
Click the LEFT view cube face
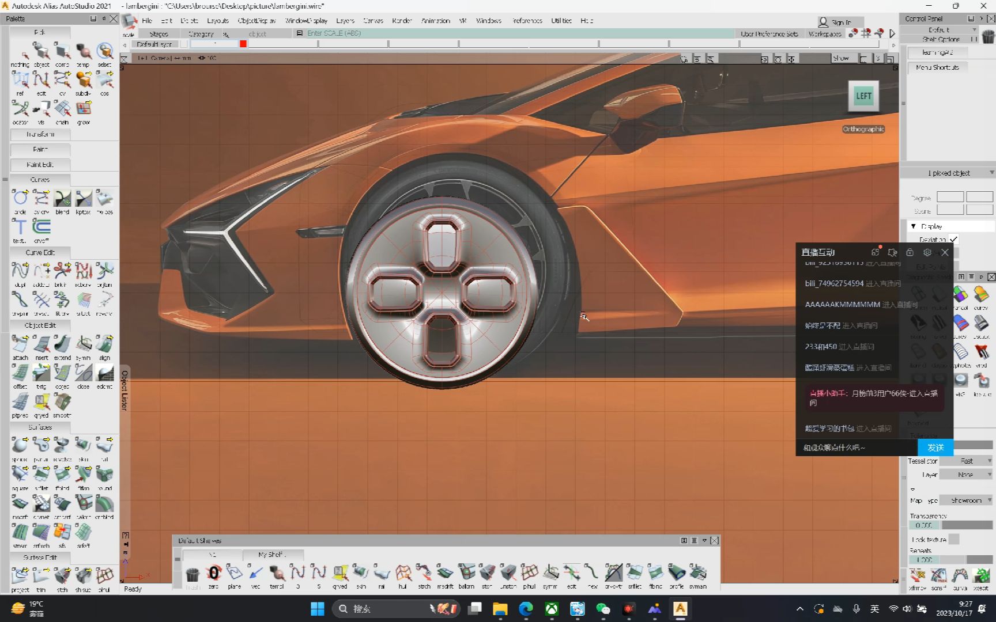pyautogui.click(x=863, y=96)
